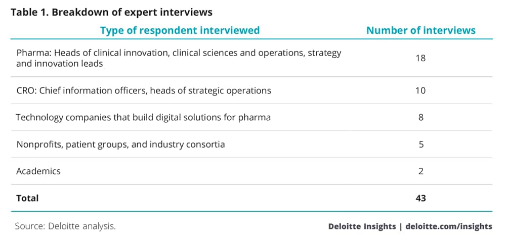Click the 'Source: Deloitte analysis.' footnote
This screenshot has height=240, width=506.
[x=65, y=226]
